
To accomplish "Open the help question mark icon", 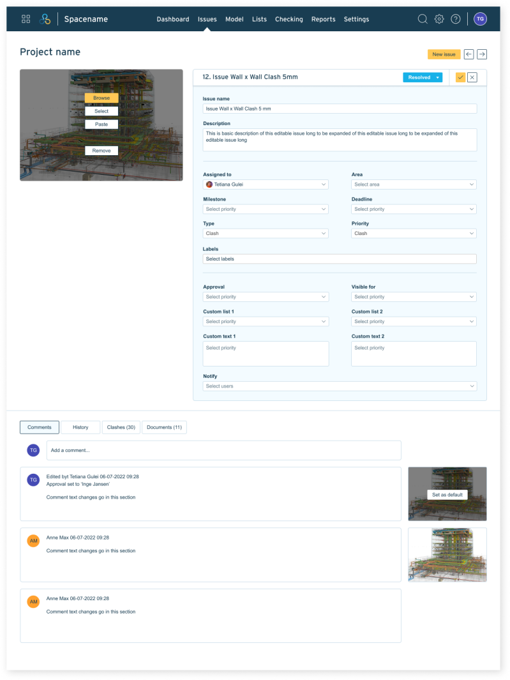I will (455, 19).
